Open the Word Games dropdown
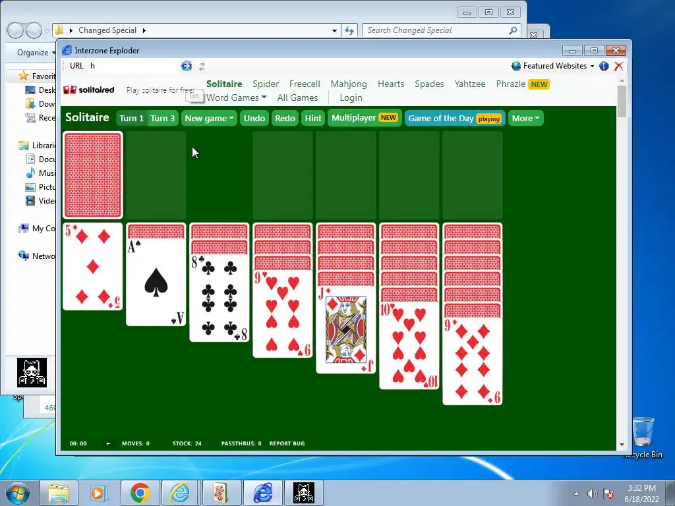Viewport: 675px width, 506px height. (237, 98)
